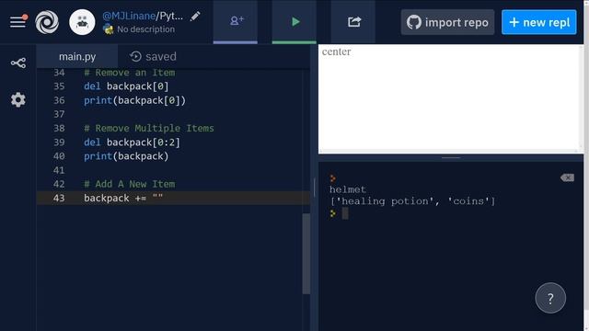589x331 pixels.
Task: Click the del backpack[0] line 35
Action: (x=126, y=86)
